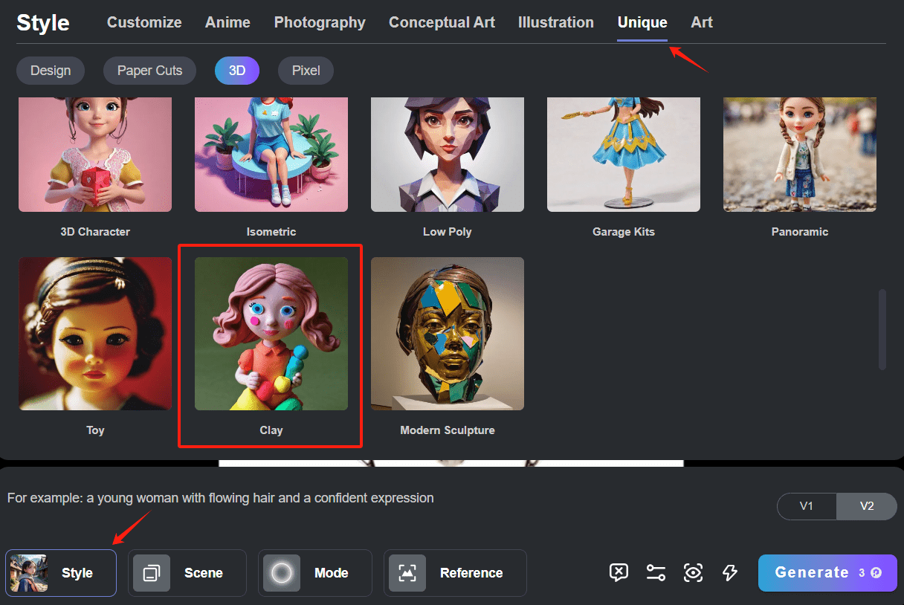Open the Scene options panel
The height and width of the screenshot is (605, 904).
pyautogui.click(x=187, y=572)
